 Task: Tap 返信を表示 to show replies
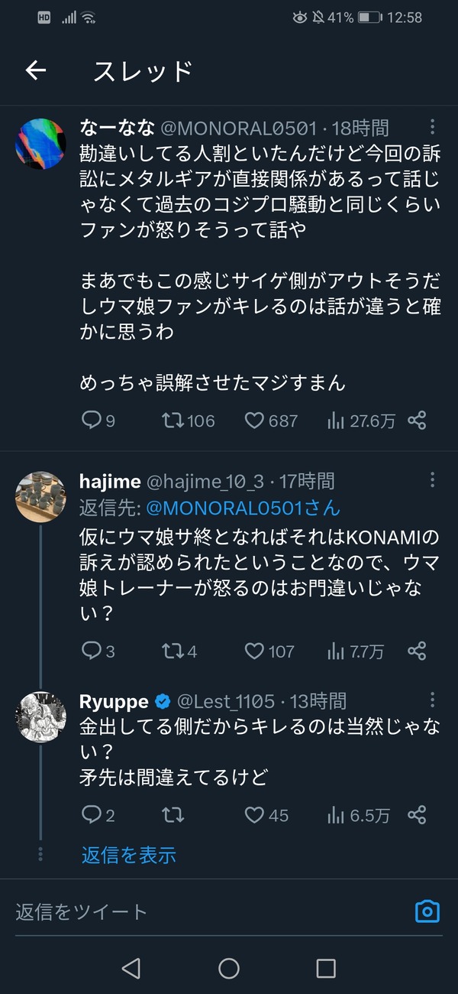coord(129,855)
